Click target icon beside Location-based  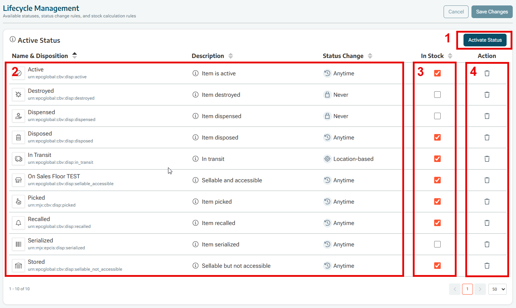[x=327, y=159]
